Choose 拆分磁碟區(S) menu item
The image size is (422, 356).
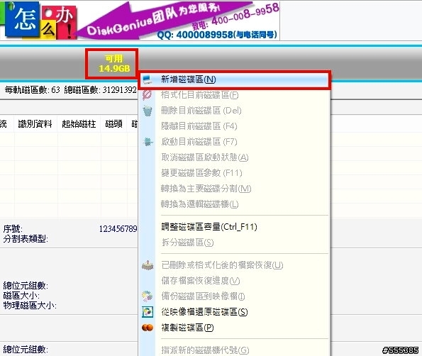187,243
